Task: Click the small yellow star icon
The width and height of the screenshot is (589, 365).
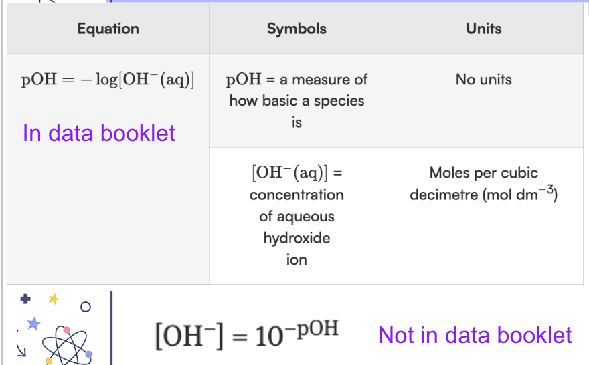Action: pos(54,299)
